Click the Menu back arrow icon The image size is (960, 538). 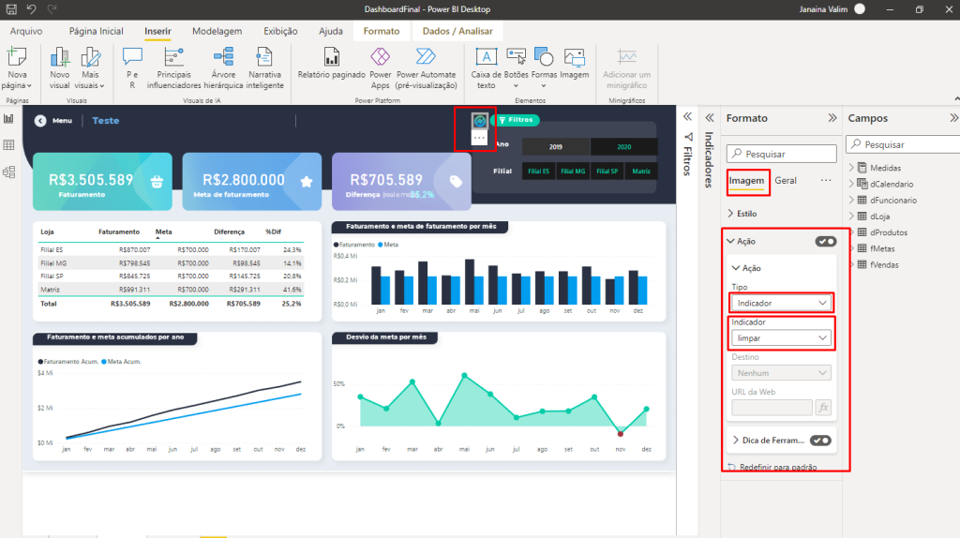coord(40,121)
